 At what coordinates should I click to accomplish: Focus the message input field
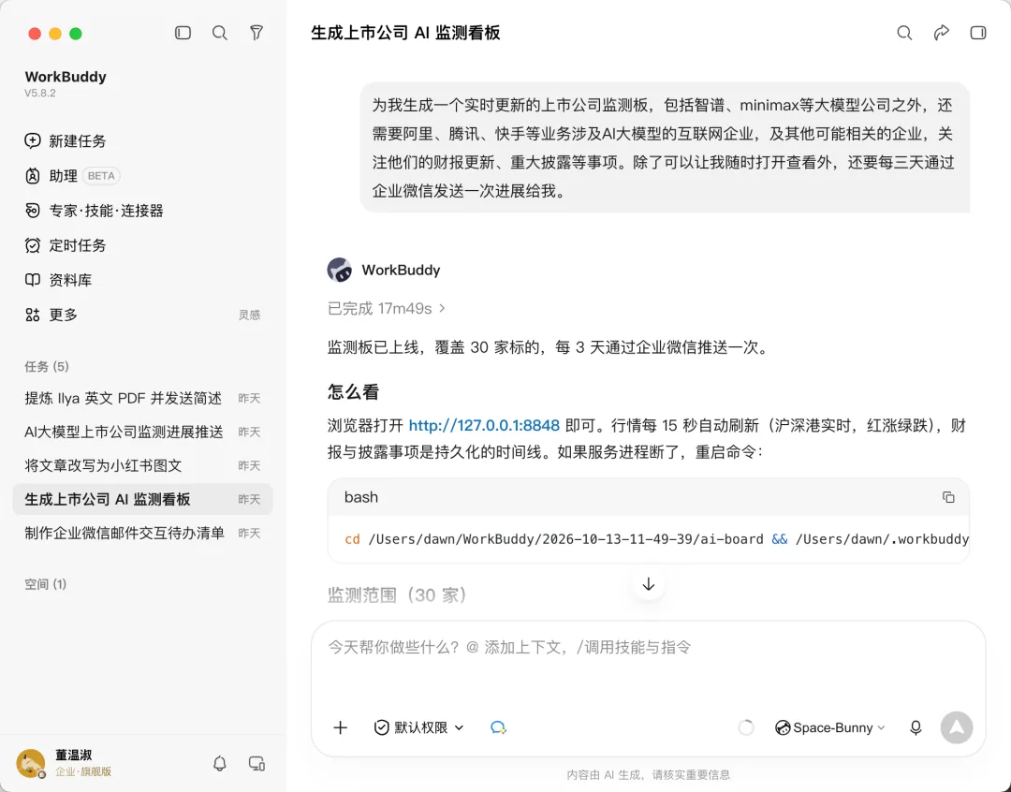point(648,665)
